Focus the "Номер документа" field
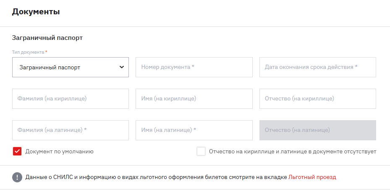The image size is (390, 192). click(194, 67)
